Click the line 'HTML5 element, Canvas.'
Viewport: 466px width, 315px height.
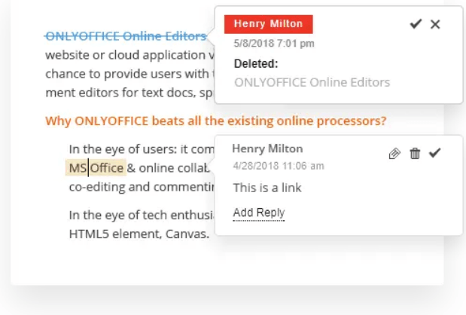tap(139, 234)
